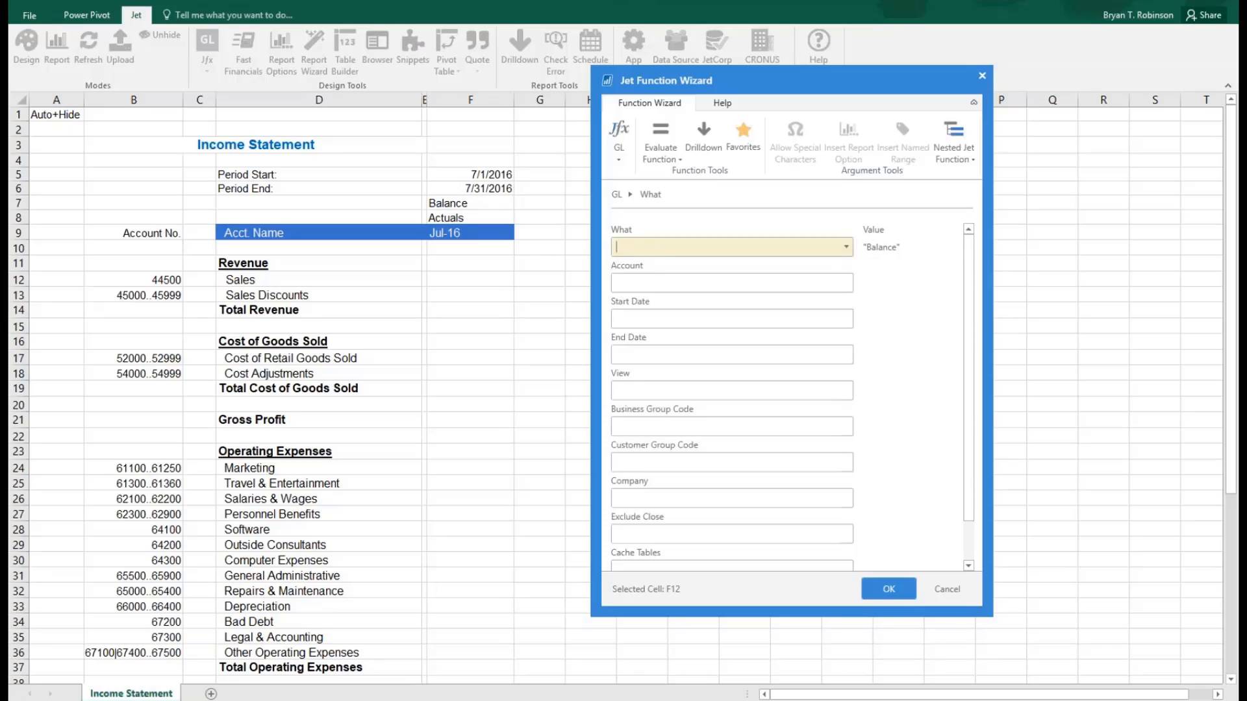Image resolution: width=1247 pixels, height=701 pixels.
Task: Open the Schedule tool
Action: (590, 45)
